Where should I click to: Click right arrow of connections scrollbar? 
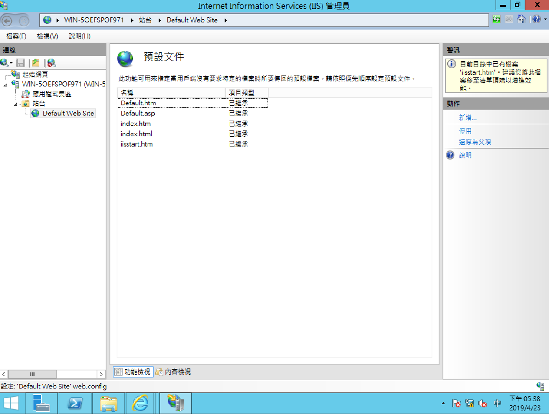pyautogui.click(x=101, y=374)
